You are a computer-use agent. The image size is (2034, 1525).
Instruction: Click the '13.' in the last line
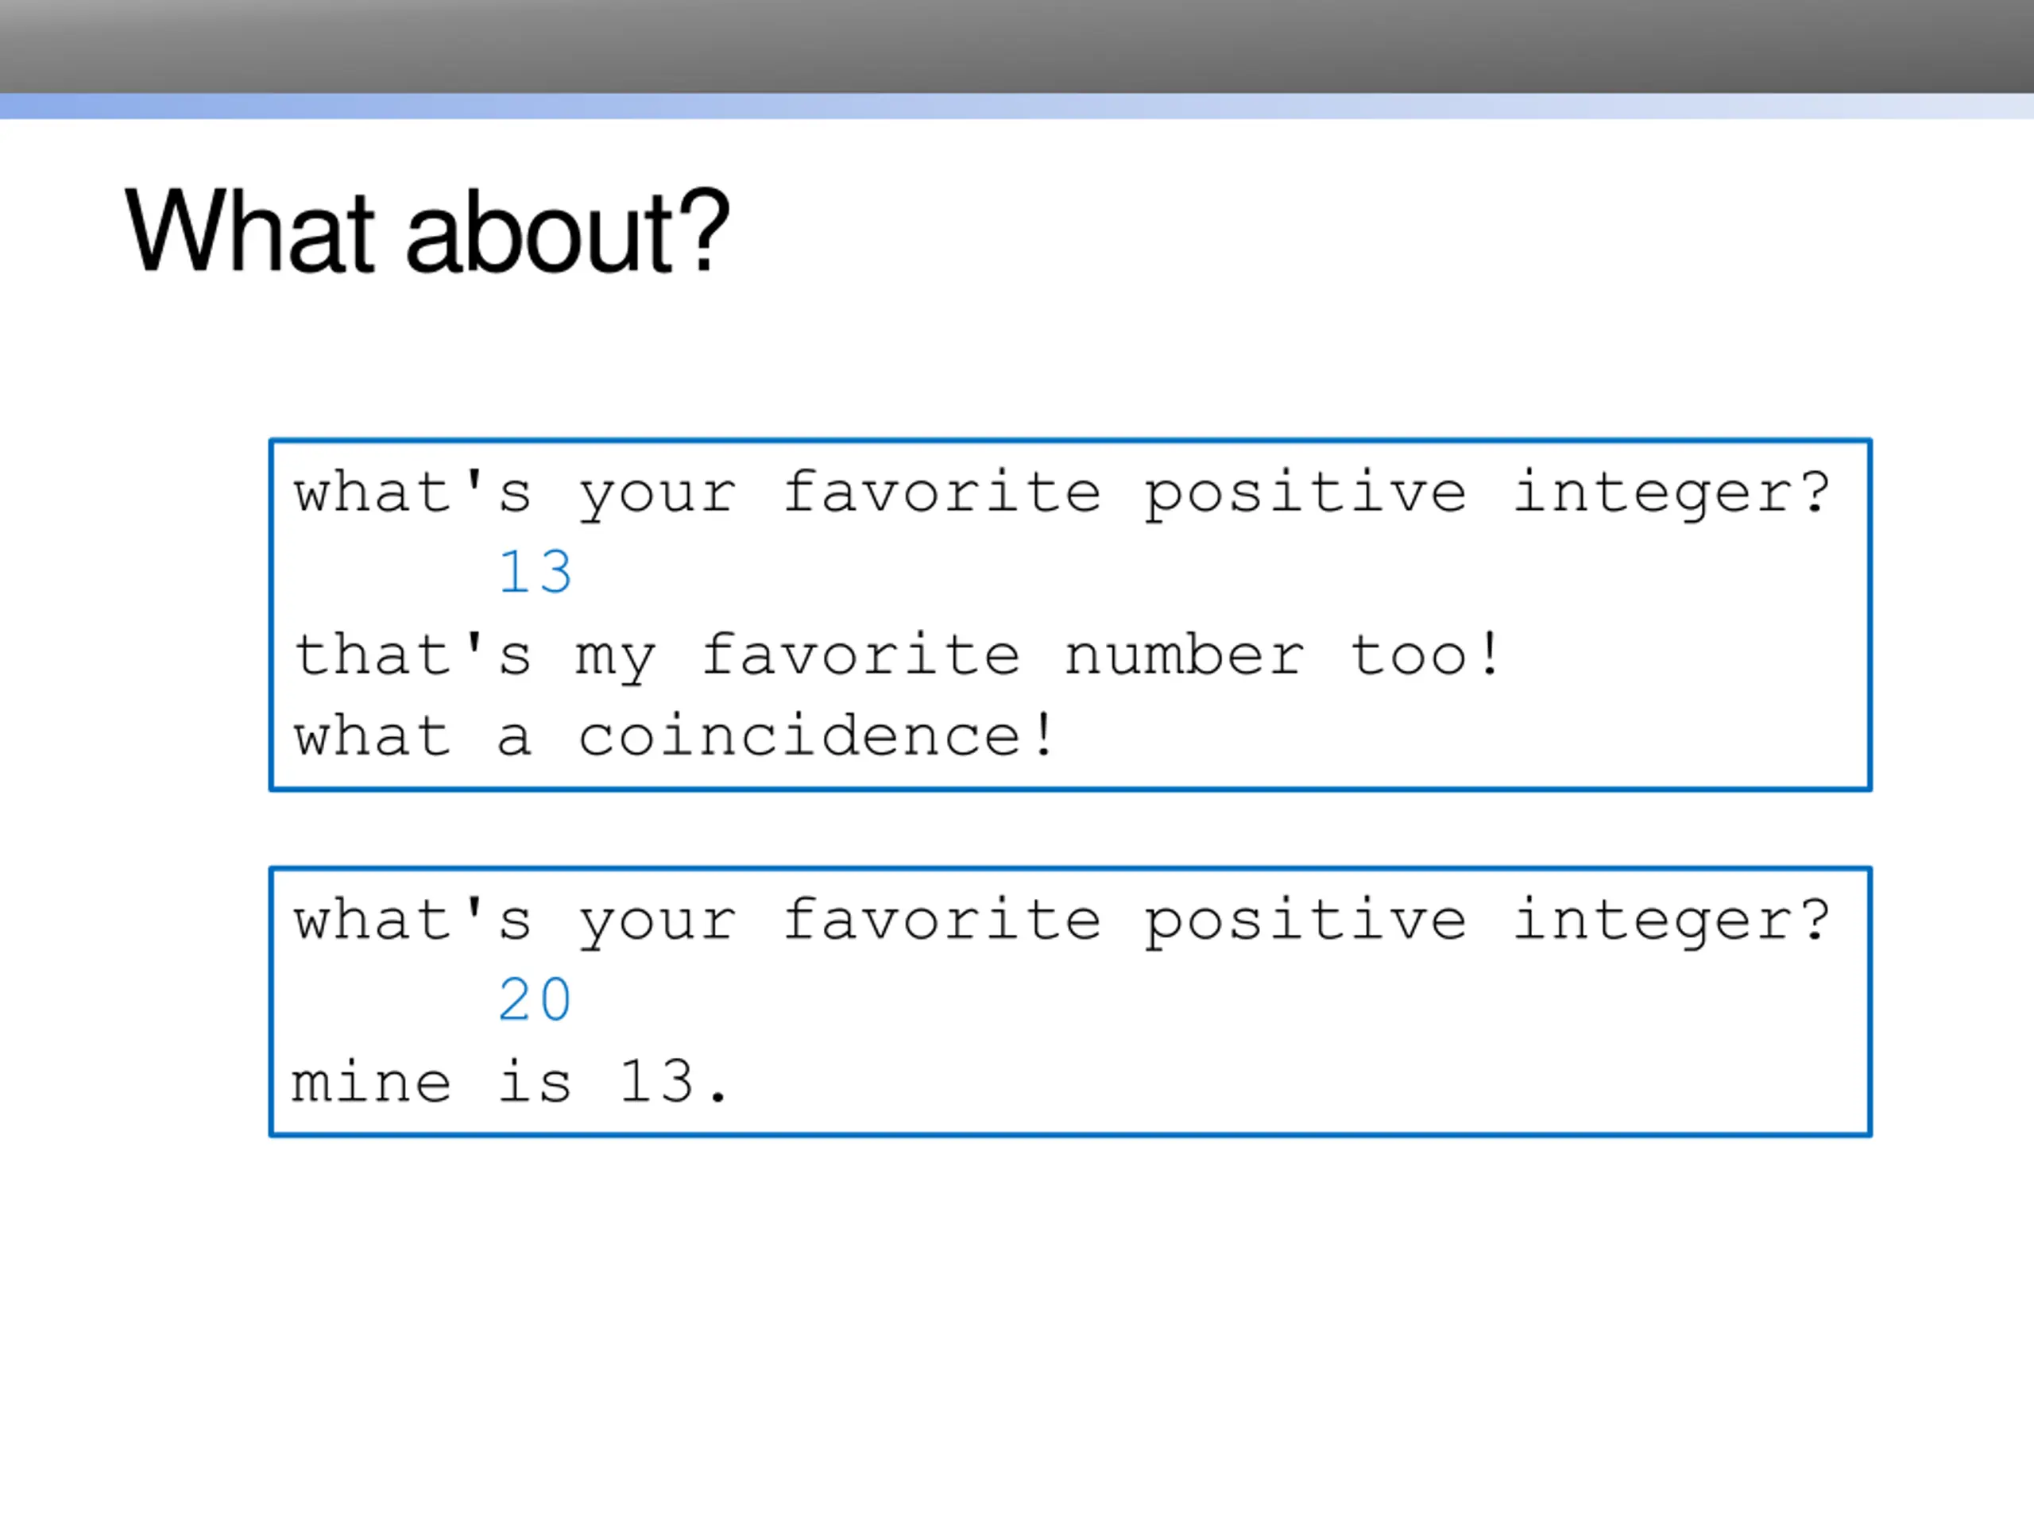click(x=674, y=1081)
